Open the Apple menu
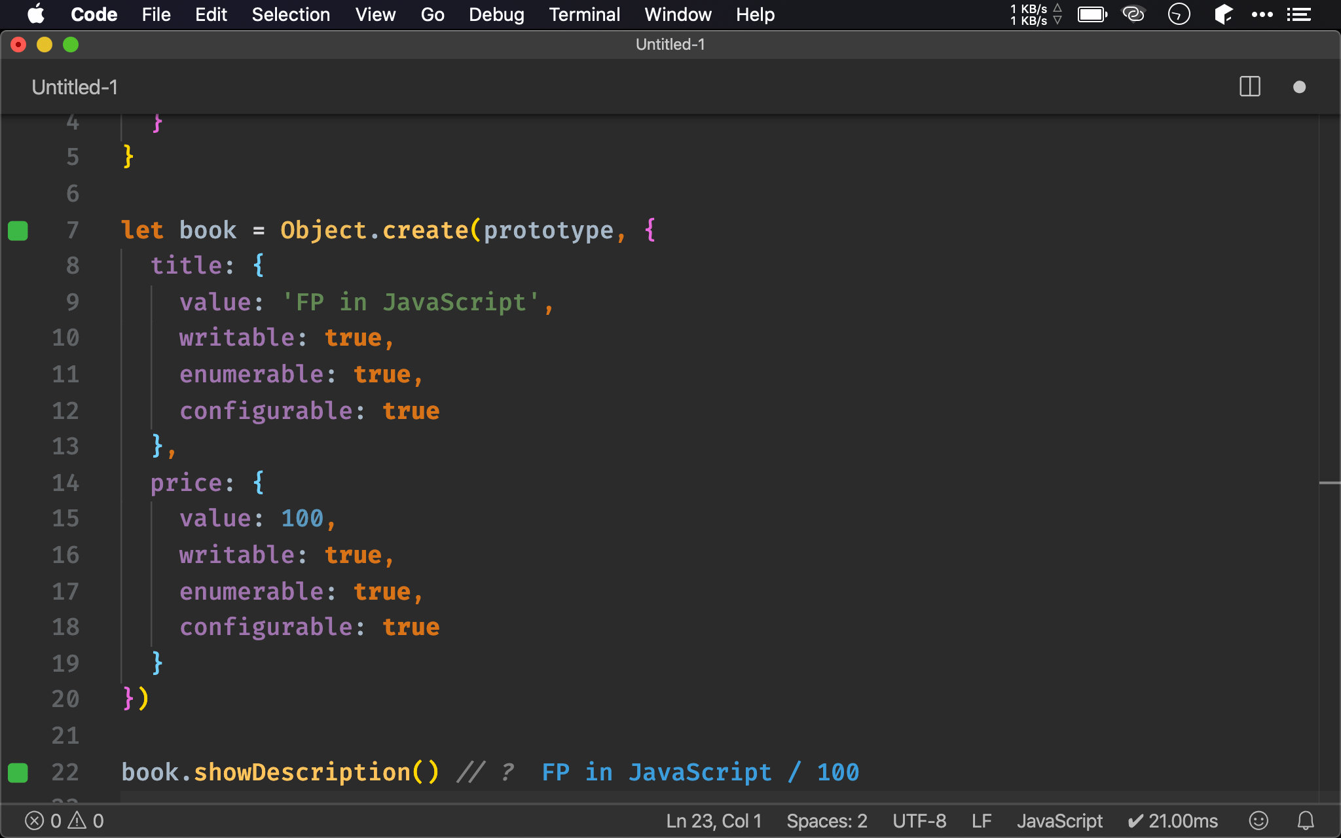The width and height of the screenshot is (1341, 838). coord(36,14)
